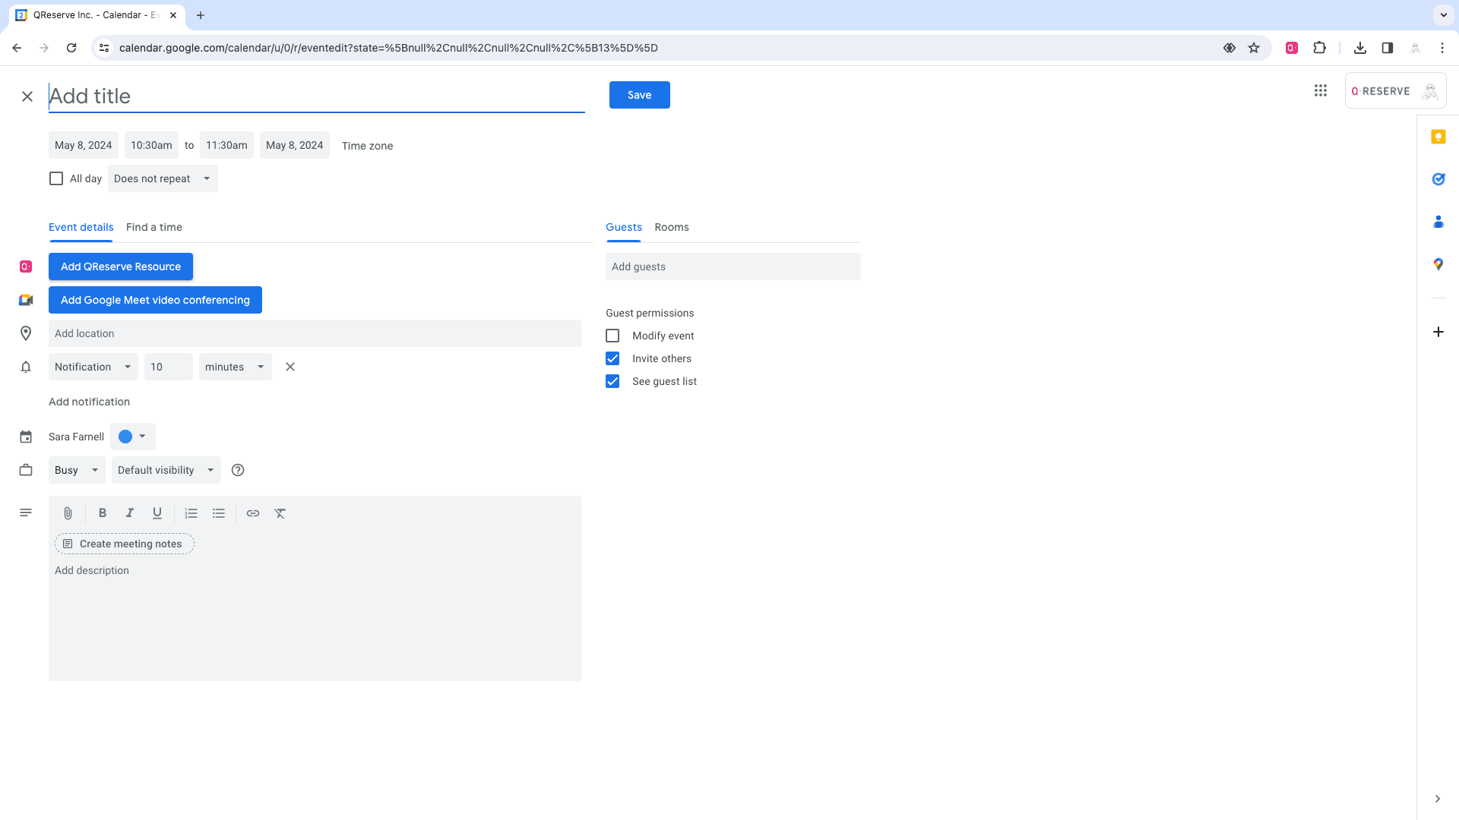Image resolution: width=1459 pixels, height=820 pixels.
Task: Click the attachment paperclip icon
Action: (68, 513)
